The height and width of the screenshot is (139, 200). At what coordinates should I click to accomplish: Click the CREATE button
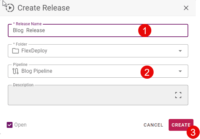pos(181,125)
